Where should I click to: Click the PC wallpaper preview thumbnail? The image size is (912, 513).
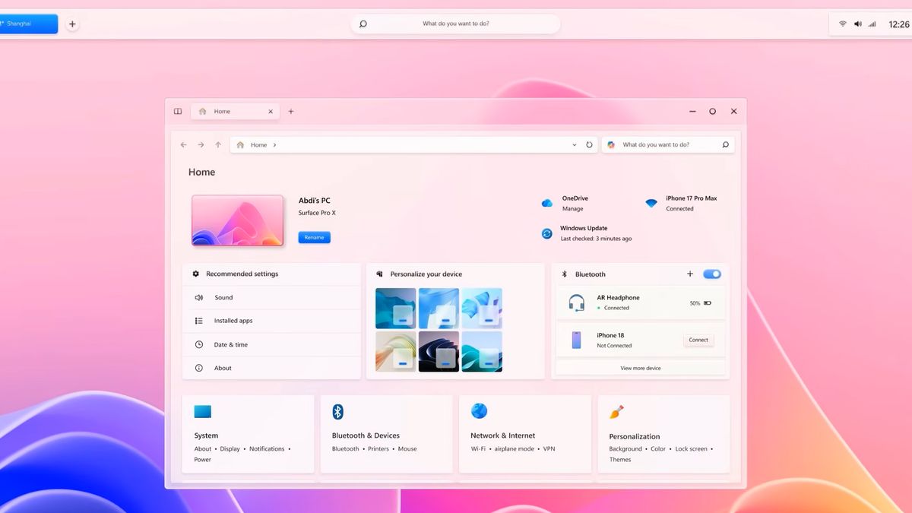(x=238, y=220)
